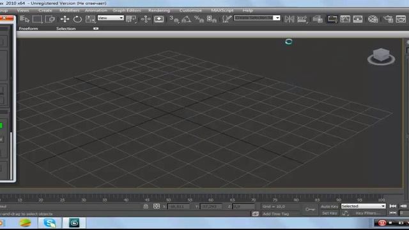Image resolution: width=409 pixels, height=230 pixels.
Task: Click the 3ds Max taskbar icon
Action: point(74,223)
